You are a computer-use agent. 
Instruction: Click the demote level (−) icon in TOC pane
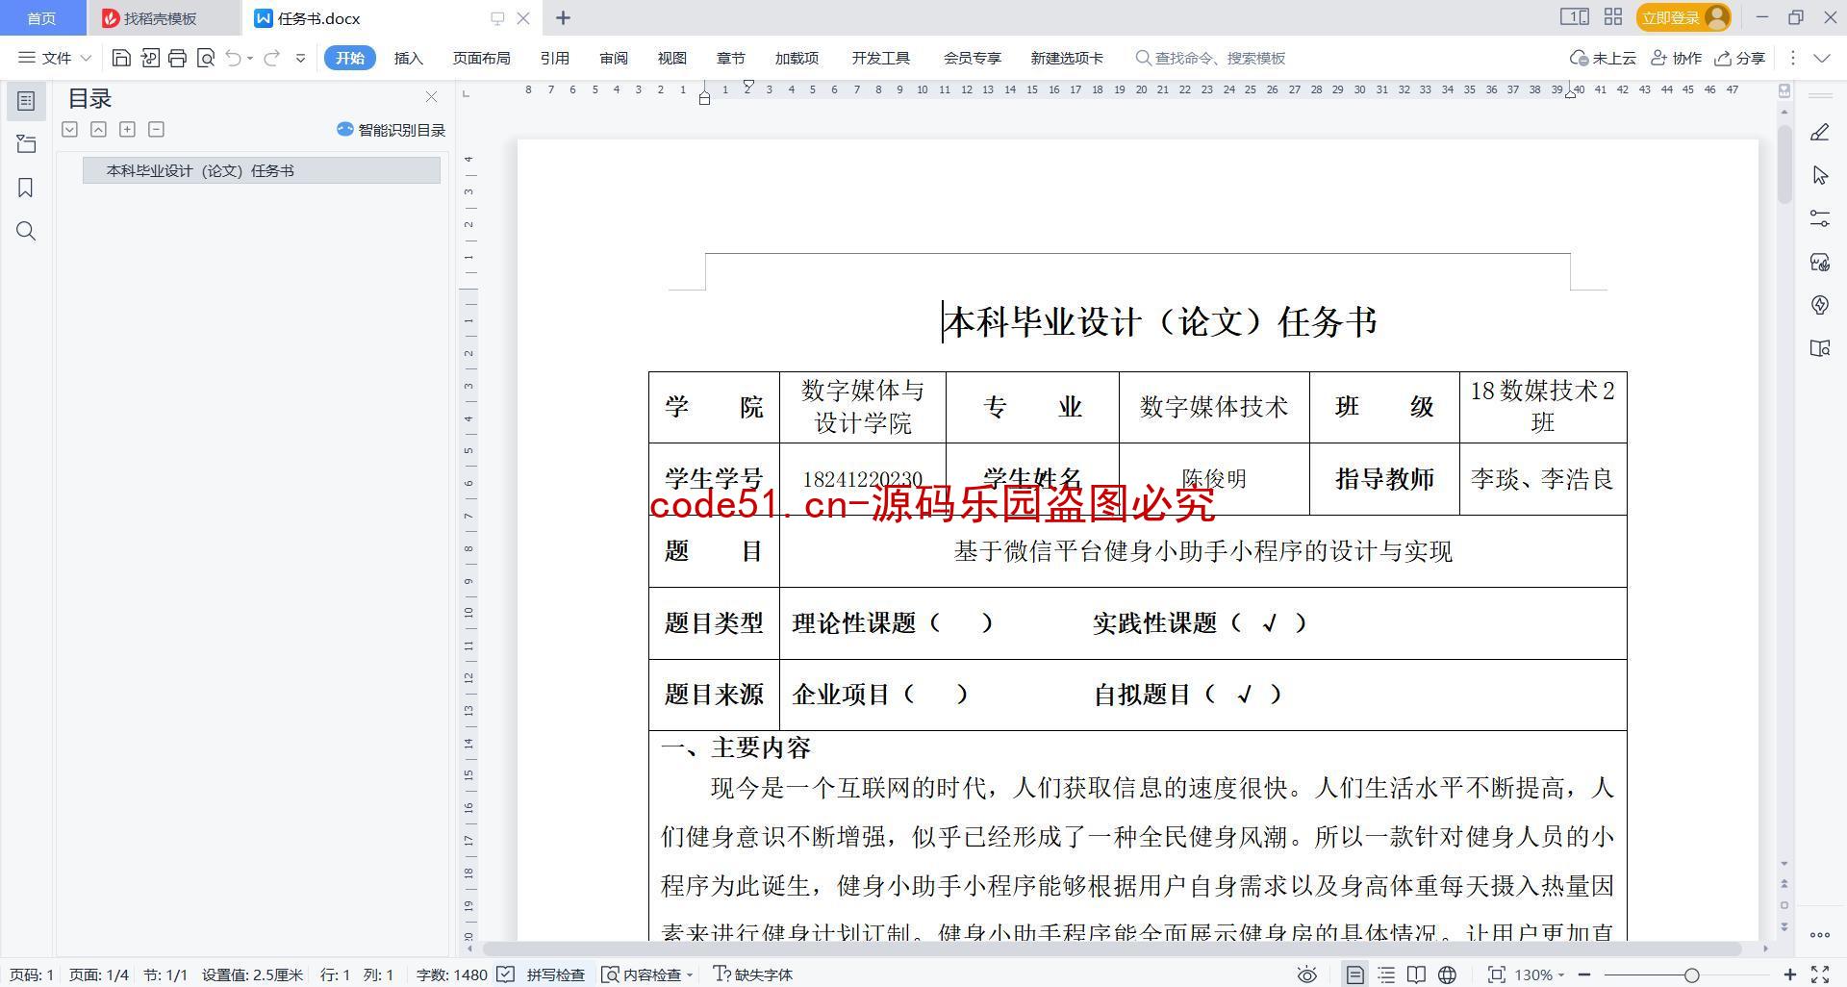(x=156, y=129)
